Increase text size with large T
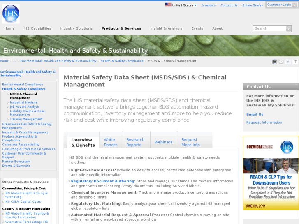This screenshot has height=224, width=299. [x=295, y=62]
